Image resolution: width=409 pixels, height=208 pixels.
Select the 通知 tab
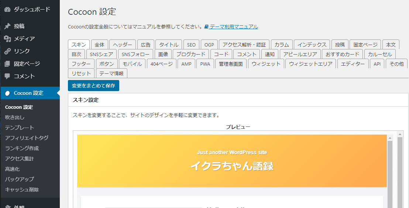tap(270, 54)
